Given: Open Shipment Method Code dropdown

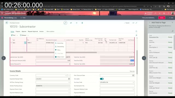Looking at the screenshot, I should click(x=133, y=89).
